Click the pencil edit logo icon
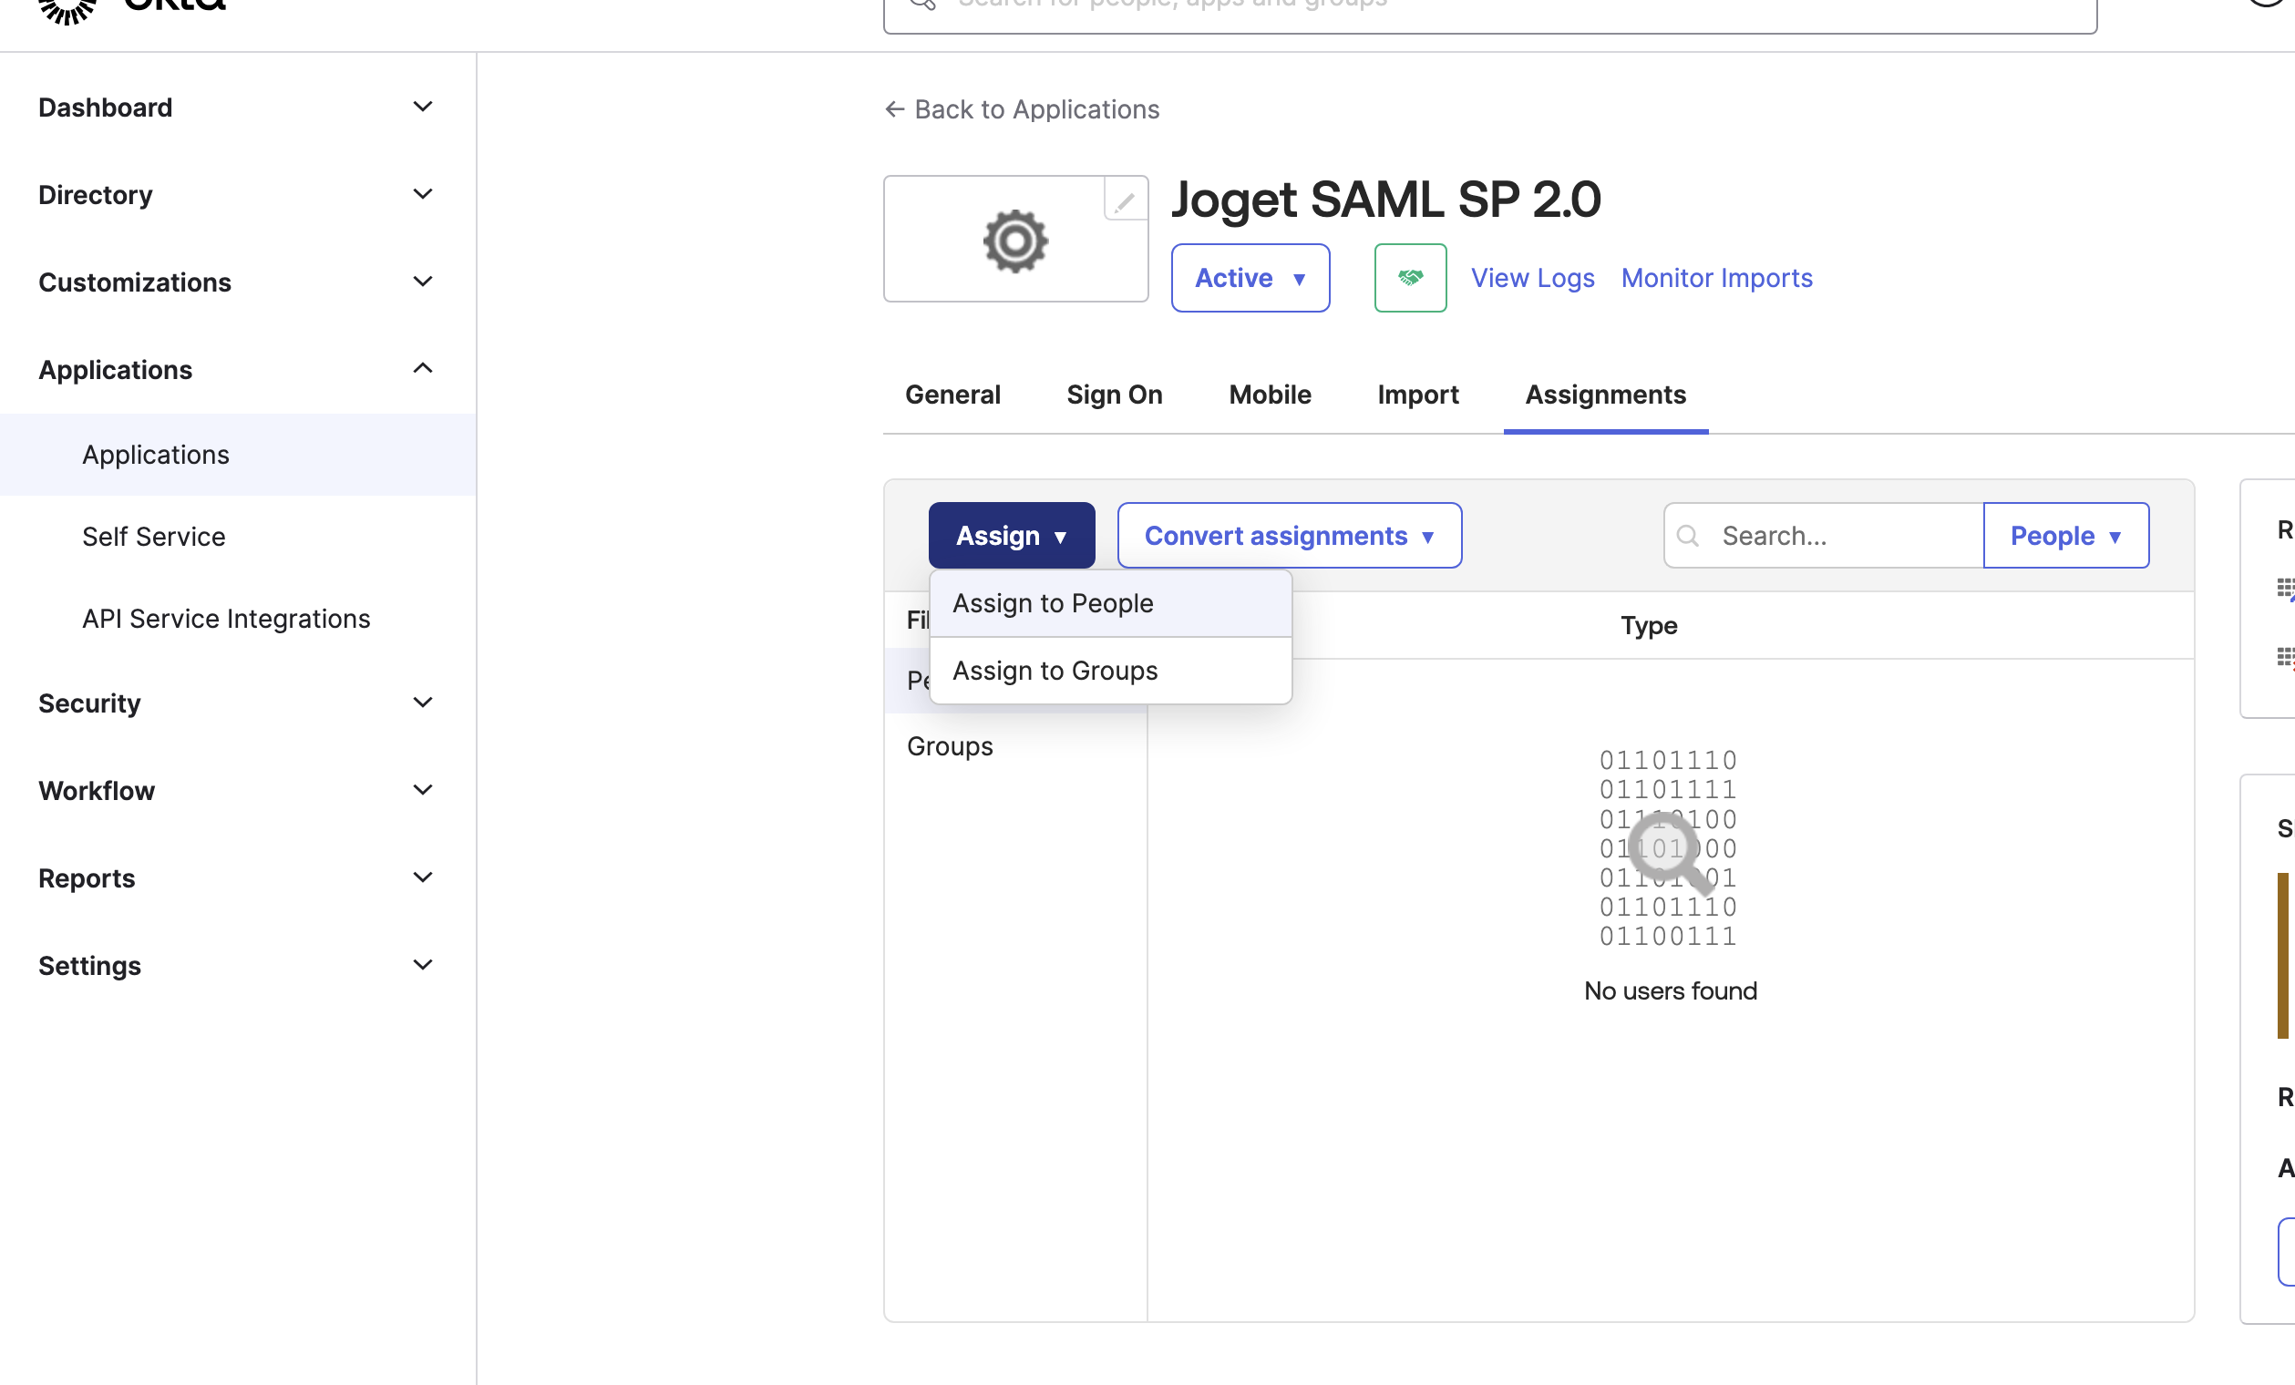The image size is (2295, 1385). click(1124, 200)
